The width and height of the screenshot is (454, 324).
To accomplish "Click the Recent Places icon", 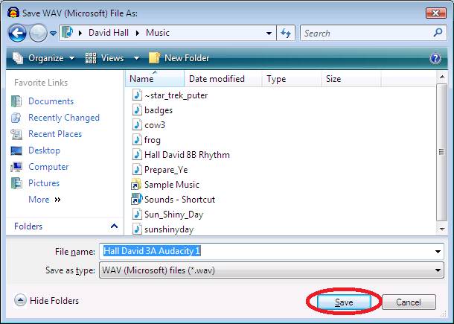I will point(16,134).
